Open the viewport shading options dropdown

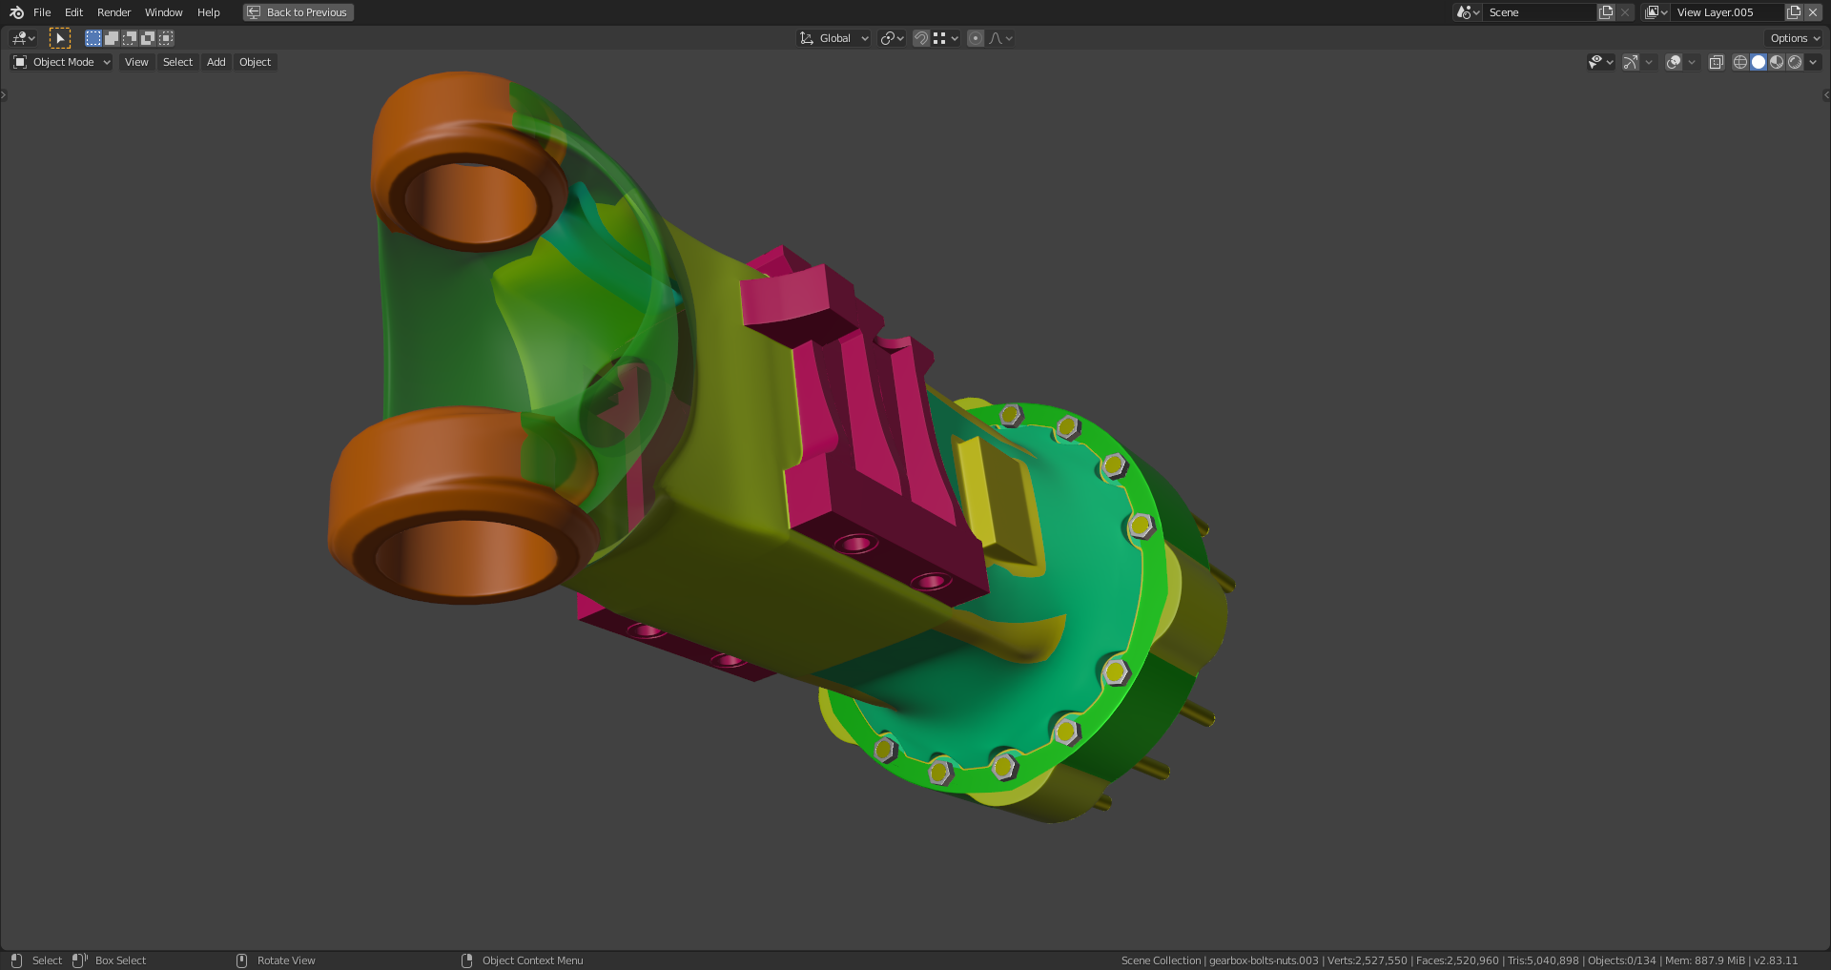click(x=1813, y=62)
